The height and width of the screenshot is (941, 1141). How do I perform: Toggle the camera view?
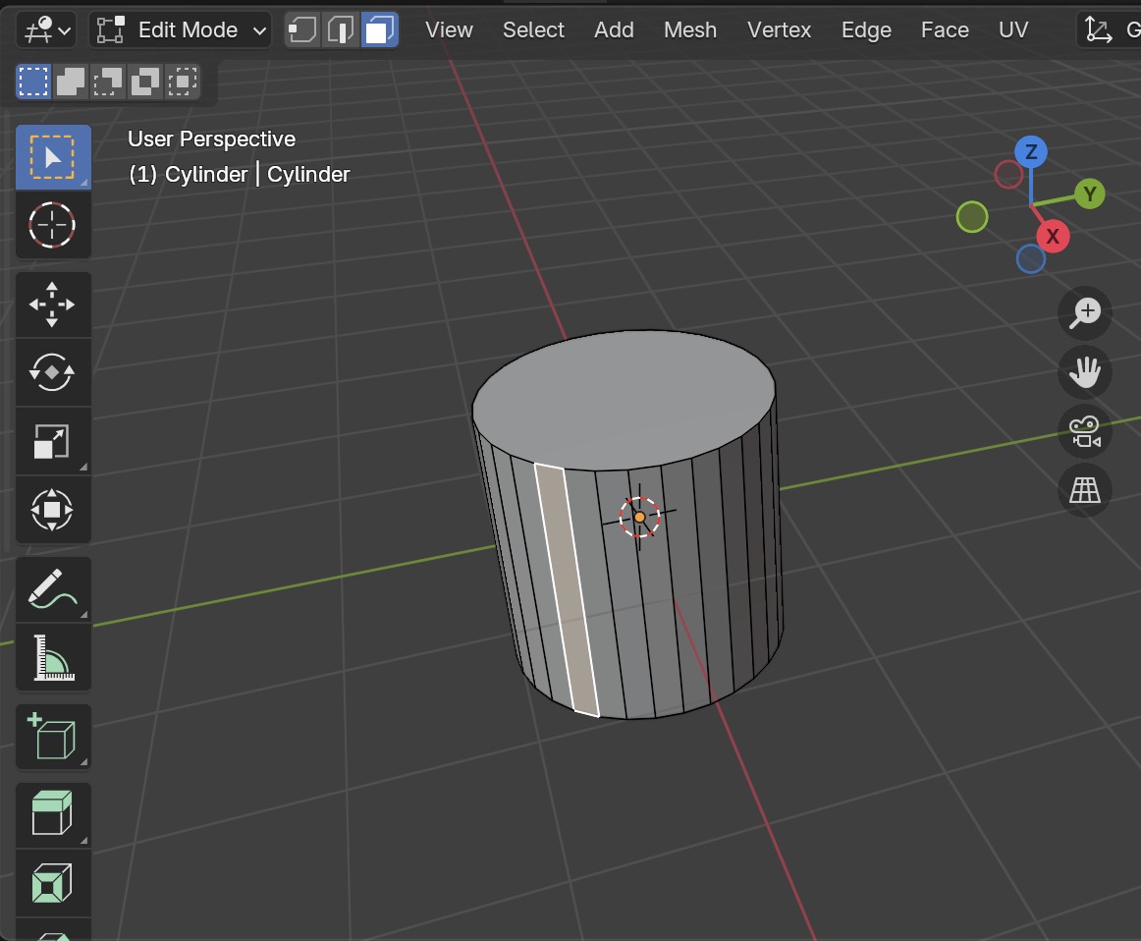point(1085,431)
